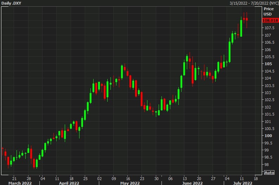The width and height of the screenshot is (279, 185).
Task: Click the 99.5 price axis label
Action: (x=268, y=143)
